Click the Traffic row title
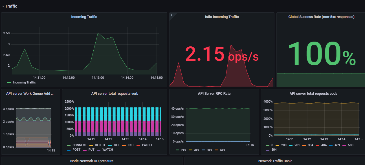This screenshot has height=165, width=365. tap(11, 6)
